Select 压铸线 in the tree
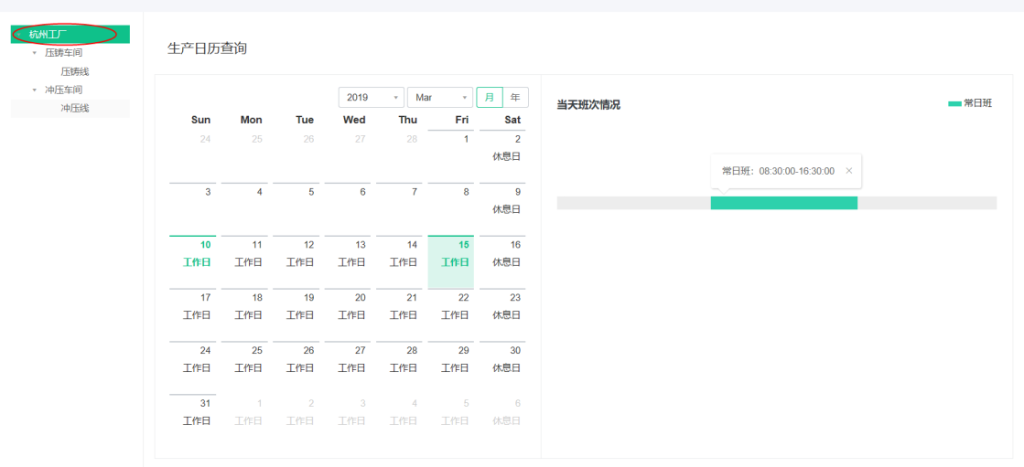1024x467 pixels. click(x=75, y=72)
